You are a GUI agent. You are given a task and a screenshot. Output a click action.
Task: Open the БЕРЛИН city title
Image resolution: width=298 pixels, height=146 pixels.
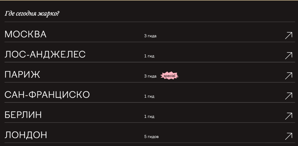pyautogui.click(x=23, y=115)
